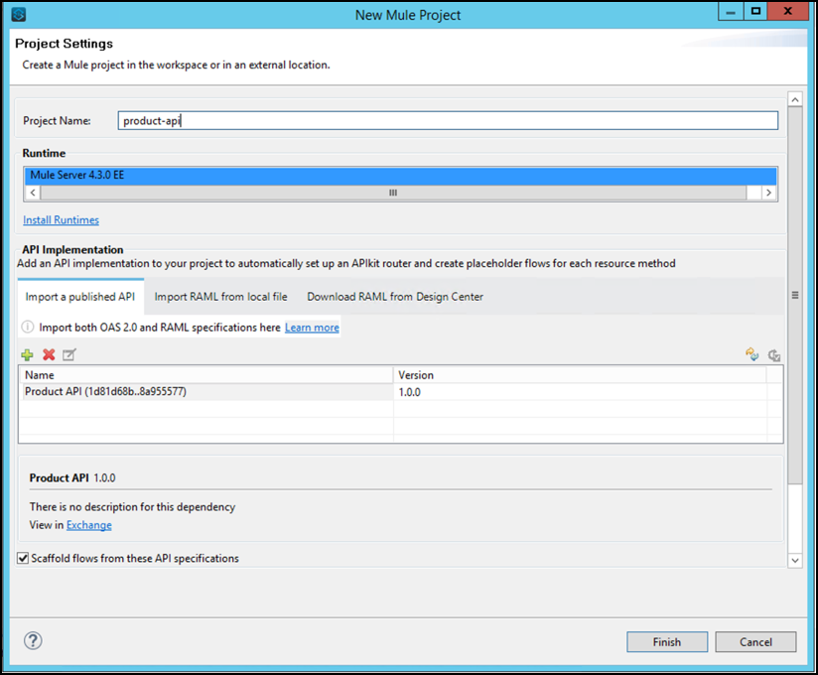Click into the Project Name field
The height and width of the screenshot is (675, 818).
click(x=448, y=120)
